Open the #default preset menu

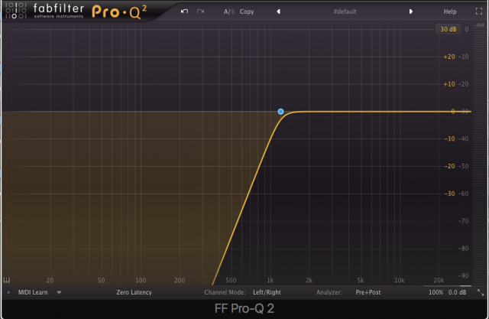tap(345, 11)
